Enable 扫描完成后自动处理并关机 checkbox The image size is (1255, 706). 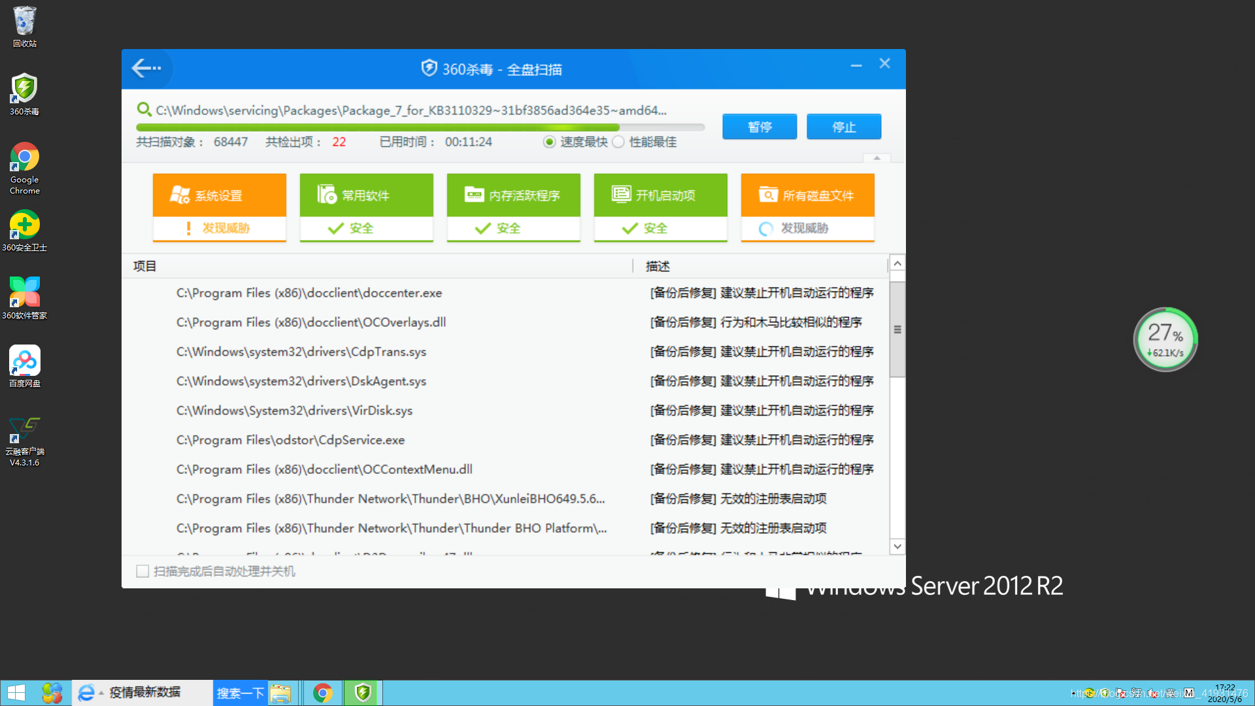point(142,571)
